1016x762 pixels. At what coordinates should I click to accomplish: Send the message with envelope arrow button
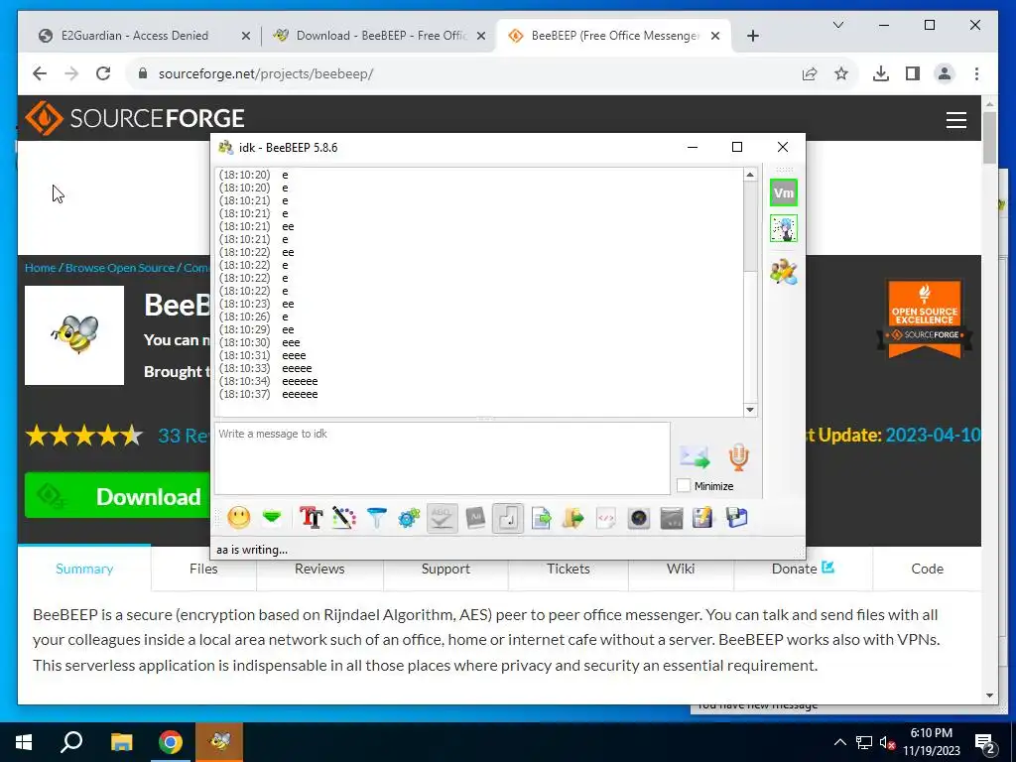tap(695, 456)
